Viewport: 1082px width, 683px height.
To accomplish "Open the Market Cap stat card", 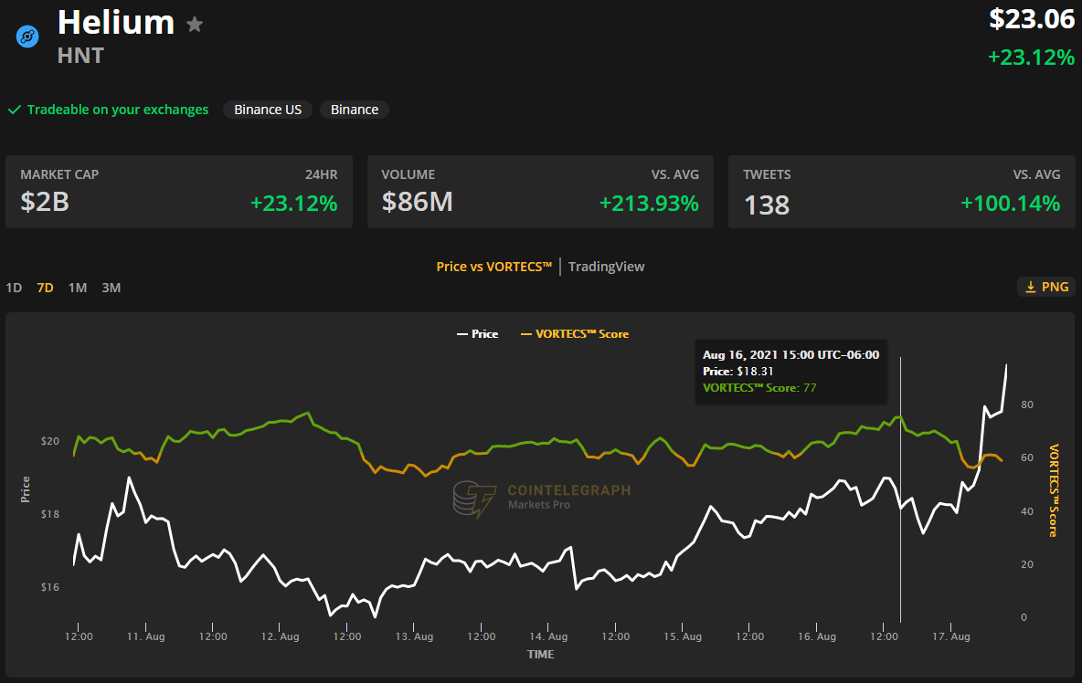I will (x=179, y=192).
